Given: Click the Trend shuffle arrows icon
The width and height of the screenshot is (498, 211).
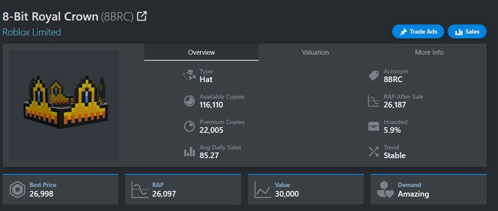Looking at the screenshot, I should coord(373,152).
